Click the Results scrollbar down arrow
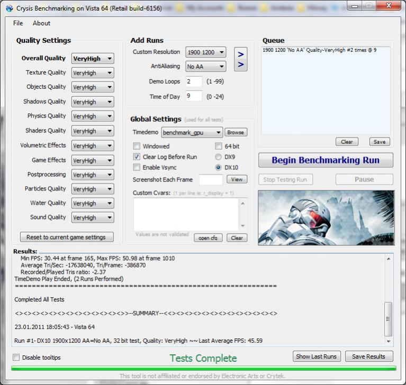The image size is (406, 385). pyautogui.click(x=389, y=341)
